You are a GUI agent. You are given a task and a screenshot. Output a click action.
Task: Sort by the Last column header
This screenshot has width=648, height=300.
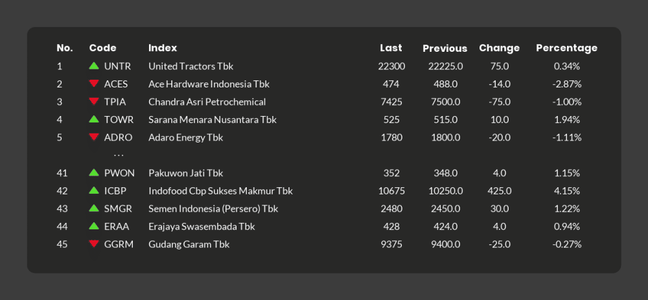pyautogui.click(x=391, y=48)
